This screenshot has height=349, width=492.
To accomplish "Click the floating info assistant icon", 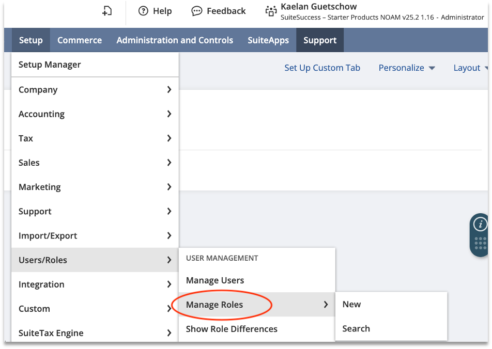I will [480, 225].
